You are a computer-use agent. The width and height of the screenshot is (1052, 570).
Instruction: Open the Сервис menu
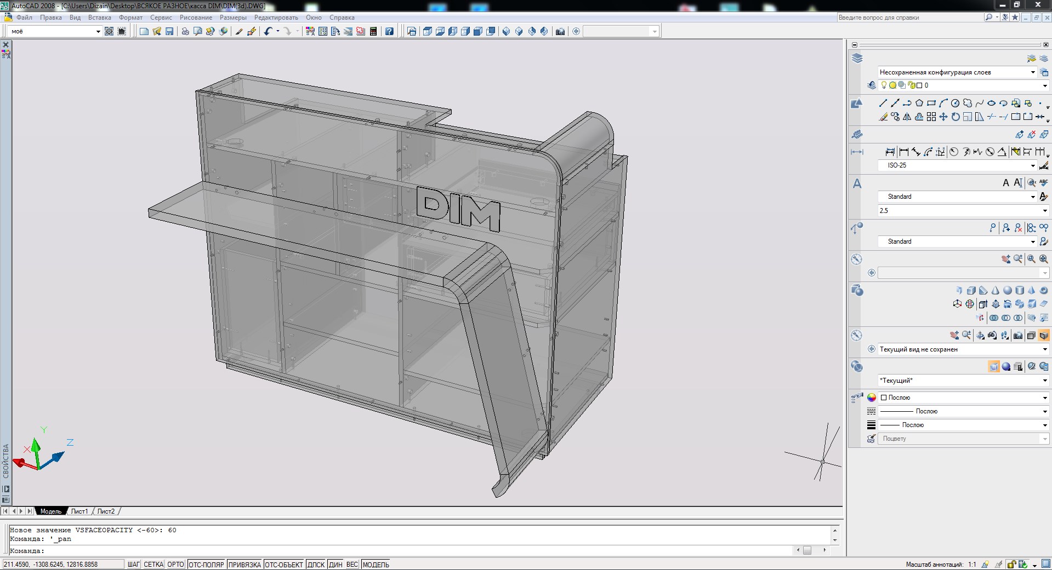click(x=161, y=18)
